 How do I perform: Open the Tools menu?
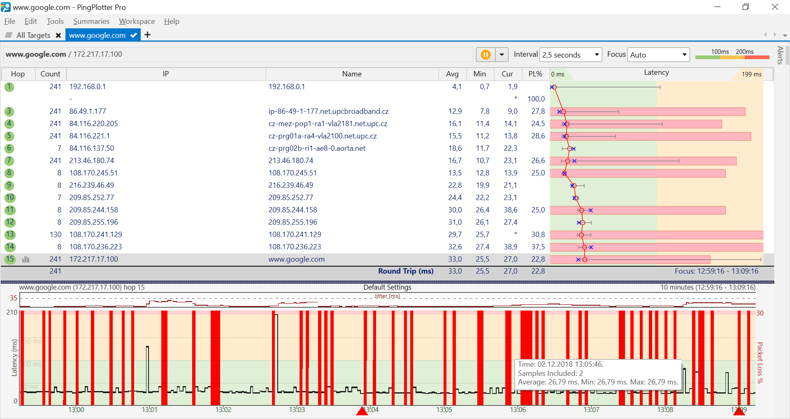(55, 21)
